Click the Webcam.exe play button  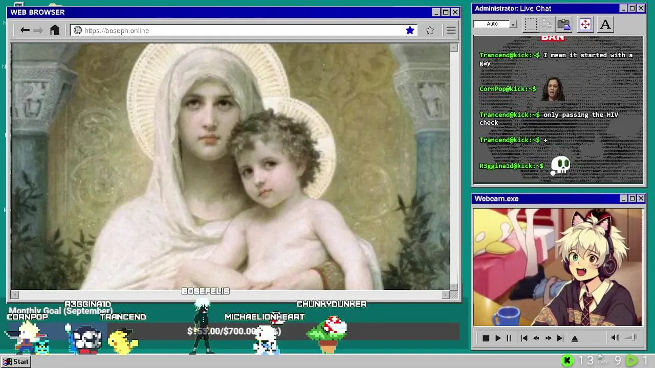[497, 338]
